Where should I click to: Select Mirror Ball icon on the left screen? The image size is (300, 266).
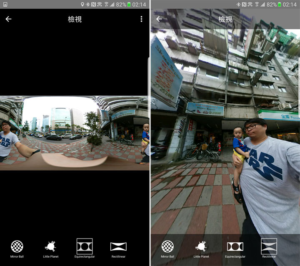[17, 246]
